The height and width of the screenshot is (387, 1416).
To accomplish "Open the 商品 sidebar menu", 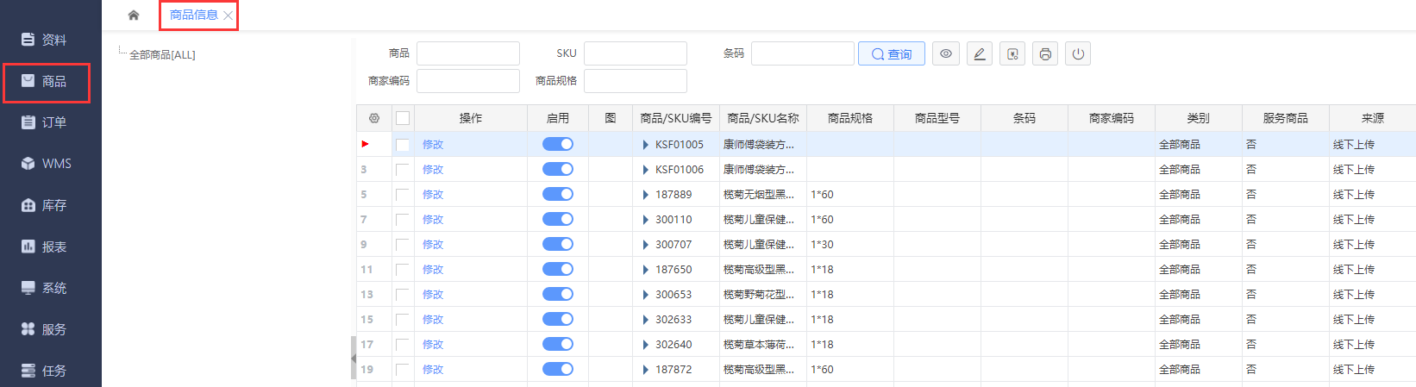I will pyautogui.click(x=44, y=81).
